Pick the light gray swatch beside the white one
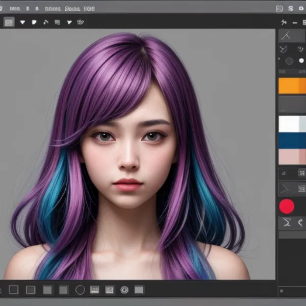The image size is (306, 306). [302, 124]
